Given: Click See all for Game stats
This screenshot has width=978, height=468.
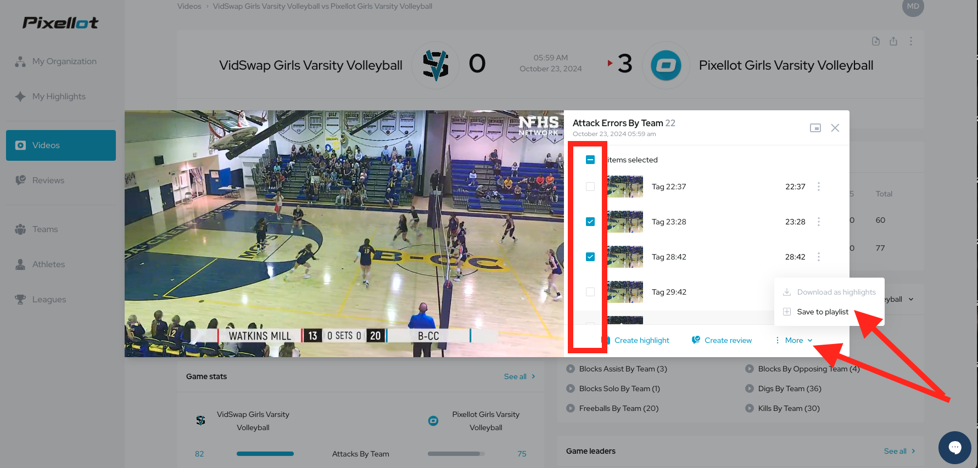Looking at the screenshot, I should 519,376.
